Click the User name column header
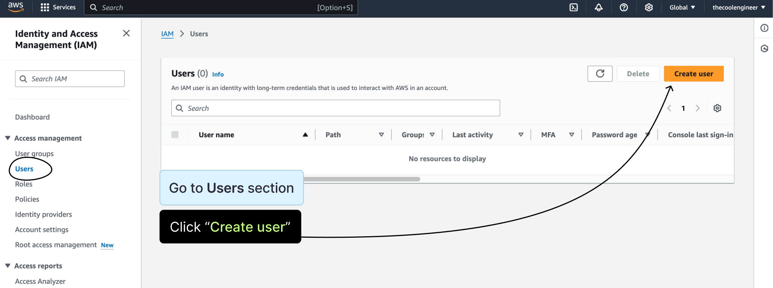The image size is (773, 288). pos(216,135)
